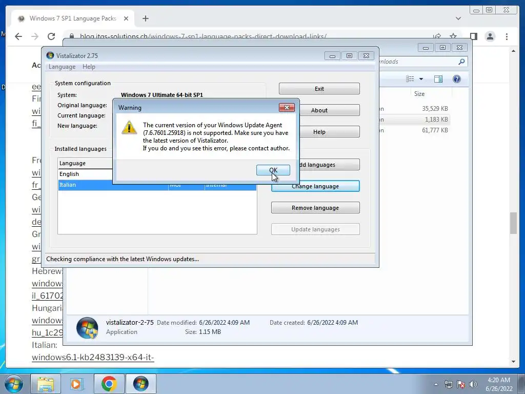Click the search magnifier in Explorer window
This screenshot has width=525, height=394.
point(461,62)
